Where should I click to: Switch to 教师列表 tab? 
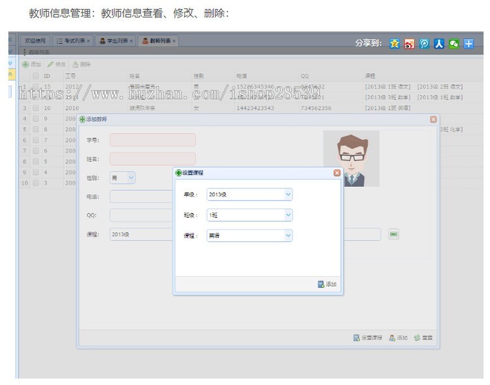click(159, 41)
